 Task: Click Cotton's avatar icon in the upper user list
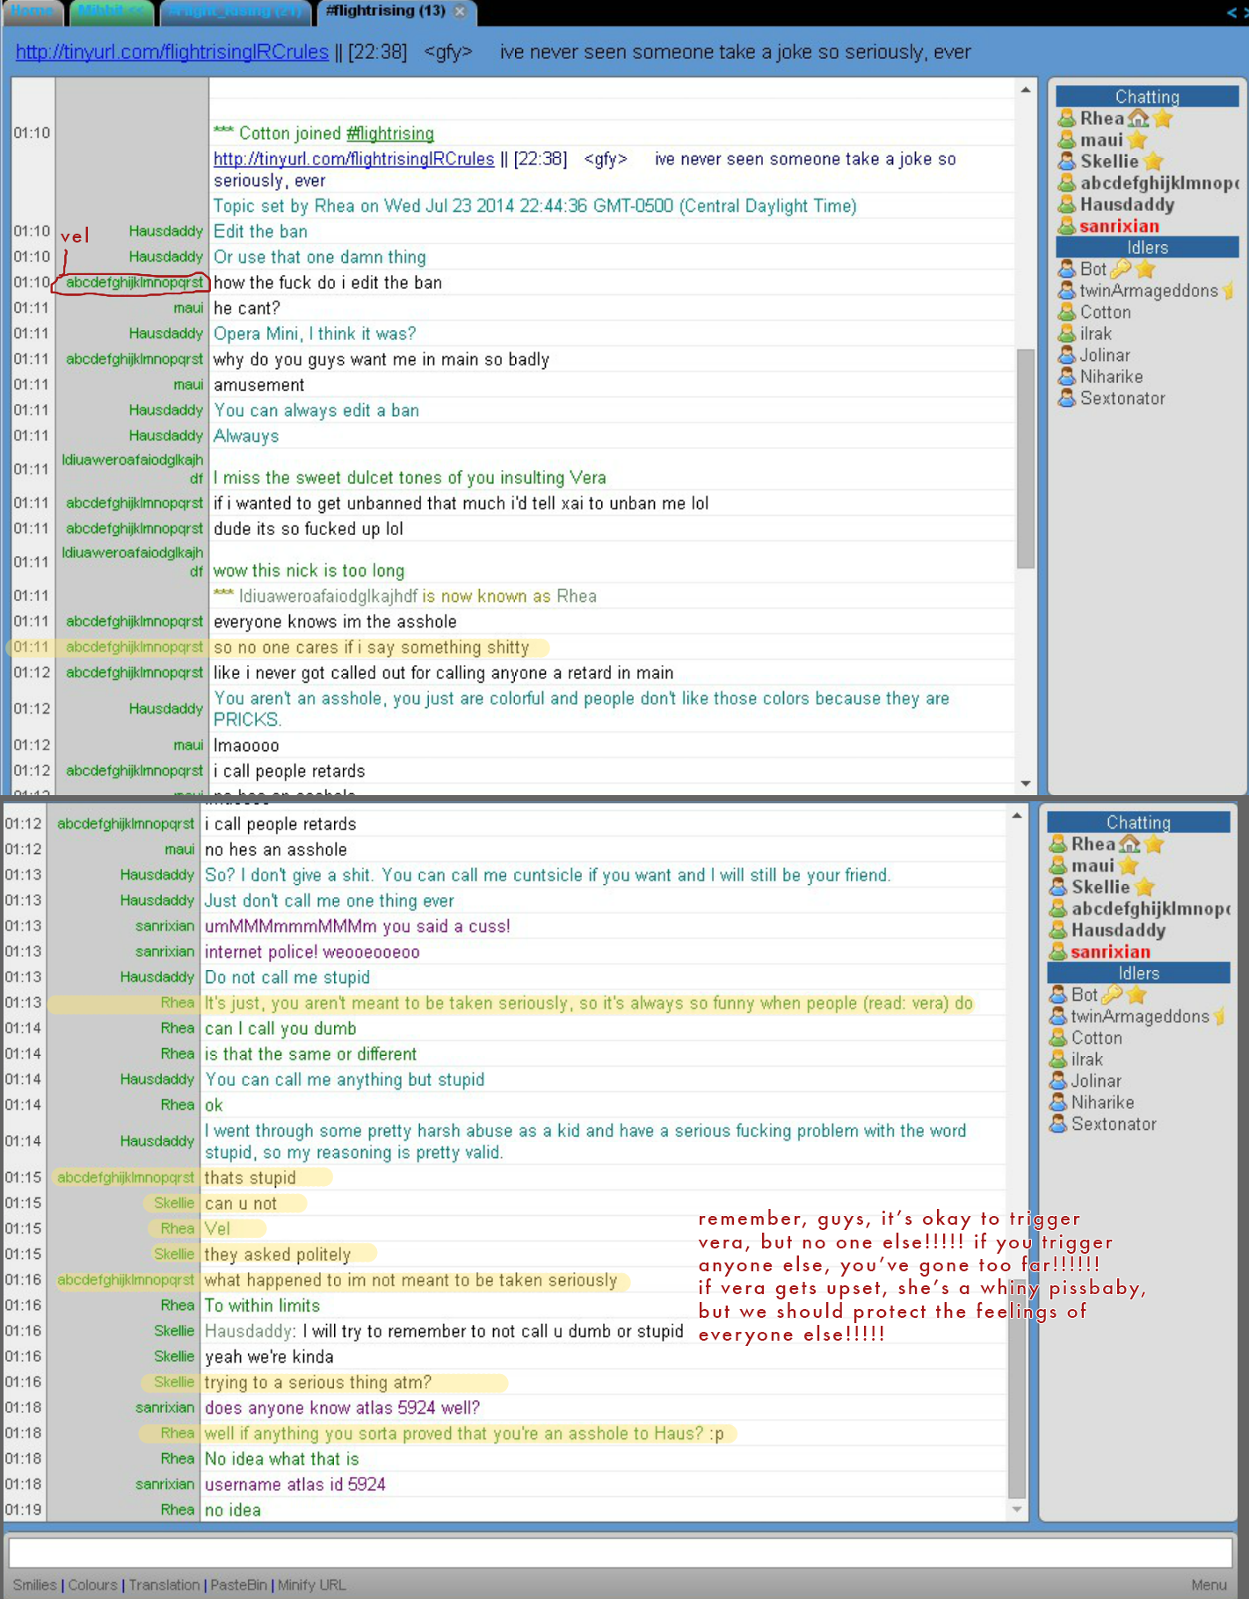tap(1066, 312)
